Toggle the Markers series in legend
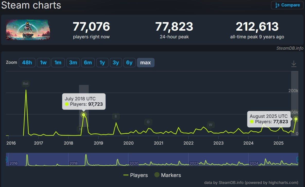Screen dimensions: 305x187 168,175
